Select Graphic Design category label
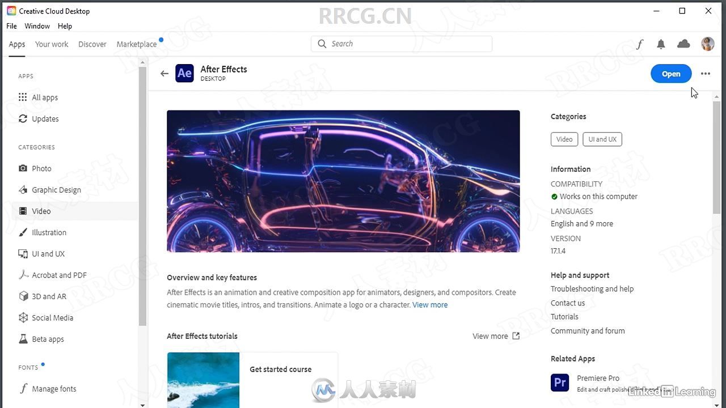This screenshot has width=726, height=408. click(56, 190)
